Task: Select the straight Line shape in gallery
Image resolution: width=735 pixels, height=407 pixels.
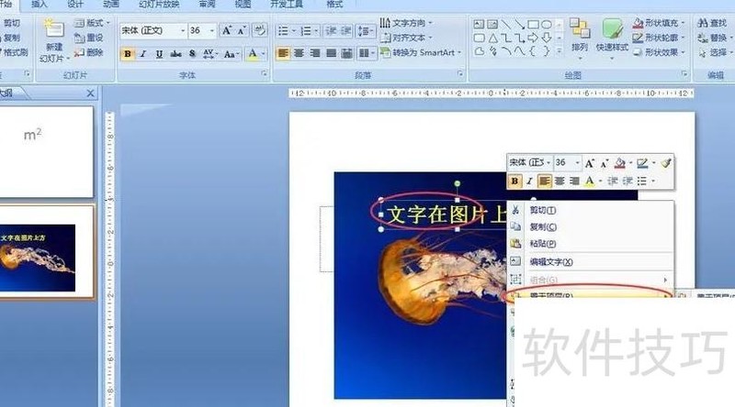Action: click(506, 25)
